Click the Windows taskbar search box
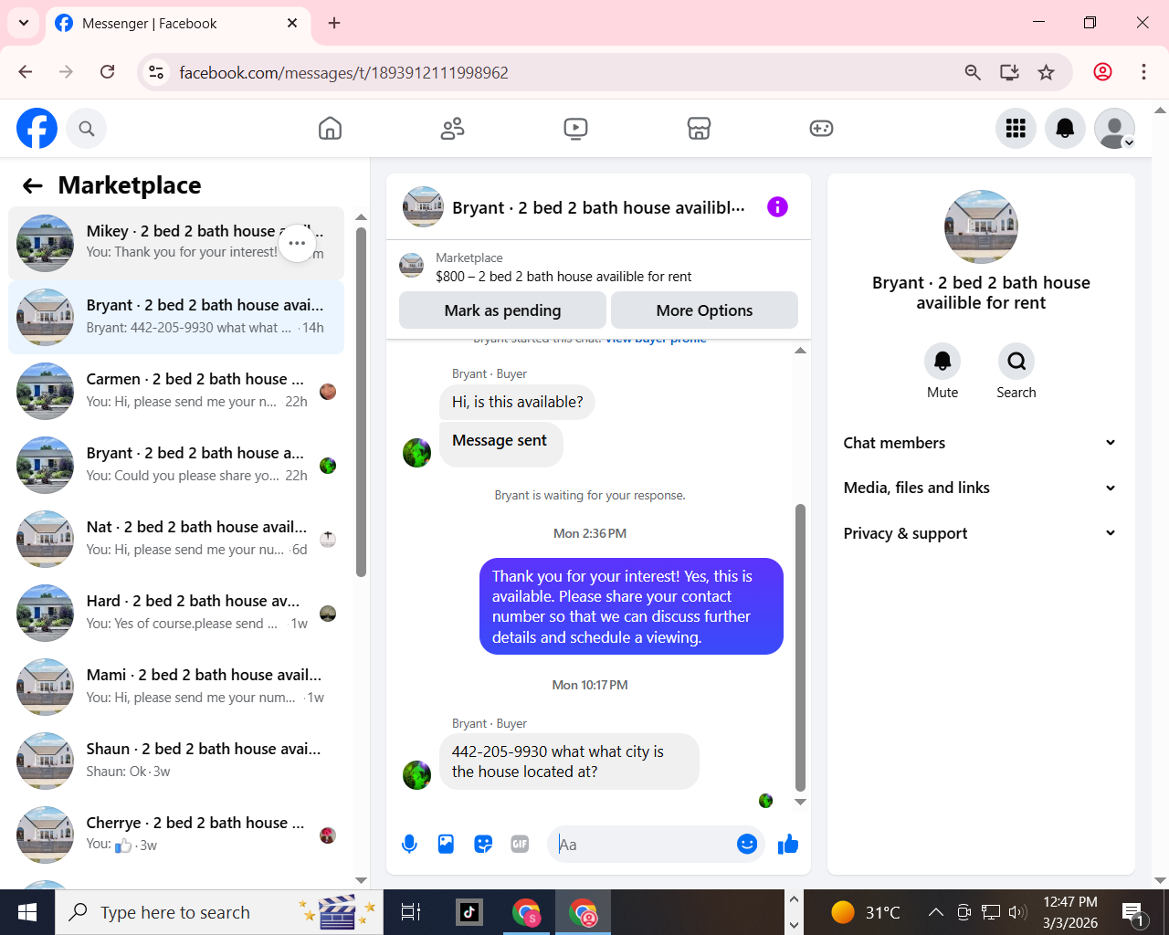Viewport: 1169px width, 935px height. 219,912
